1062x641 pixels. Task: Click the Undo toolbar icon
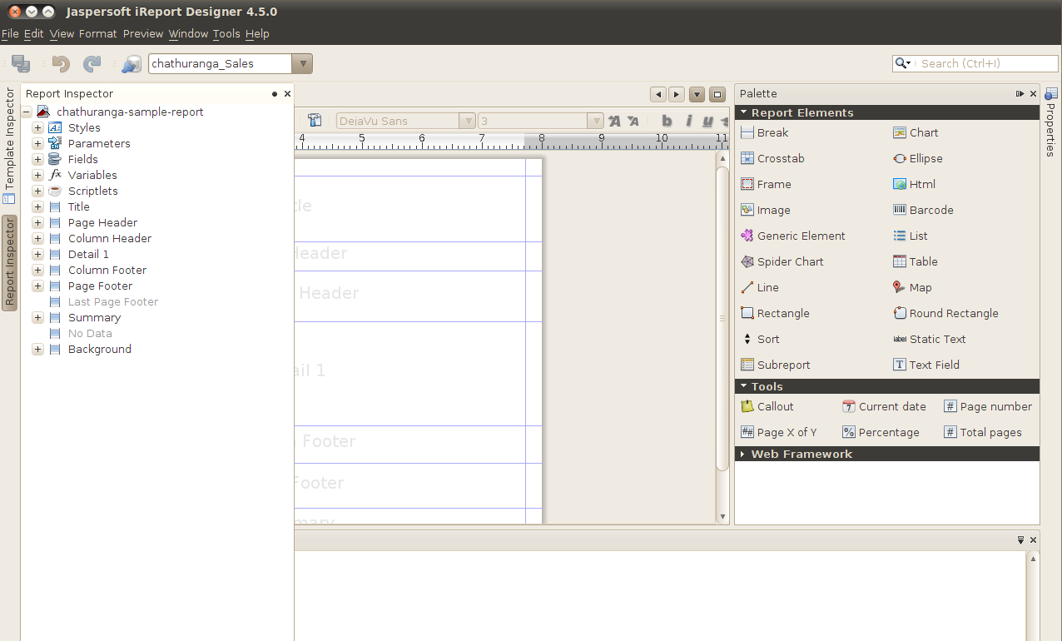point(61,64)
